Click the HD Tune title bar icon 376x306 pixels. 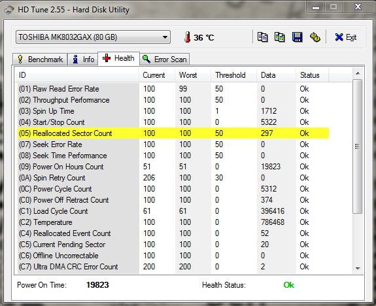click(9, 10)
